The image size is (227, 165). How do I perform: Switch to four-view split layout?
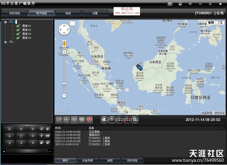66,120
